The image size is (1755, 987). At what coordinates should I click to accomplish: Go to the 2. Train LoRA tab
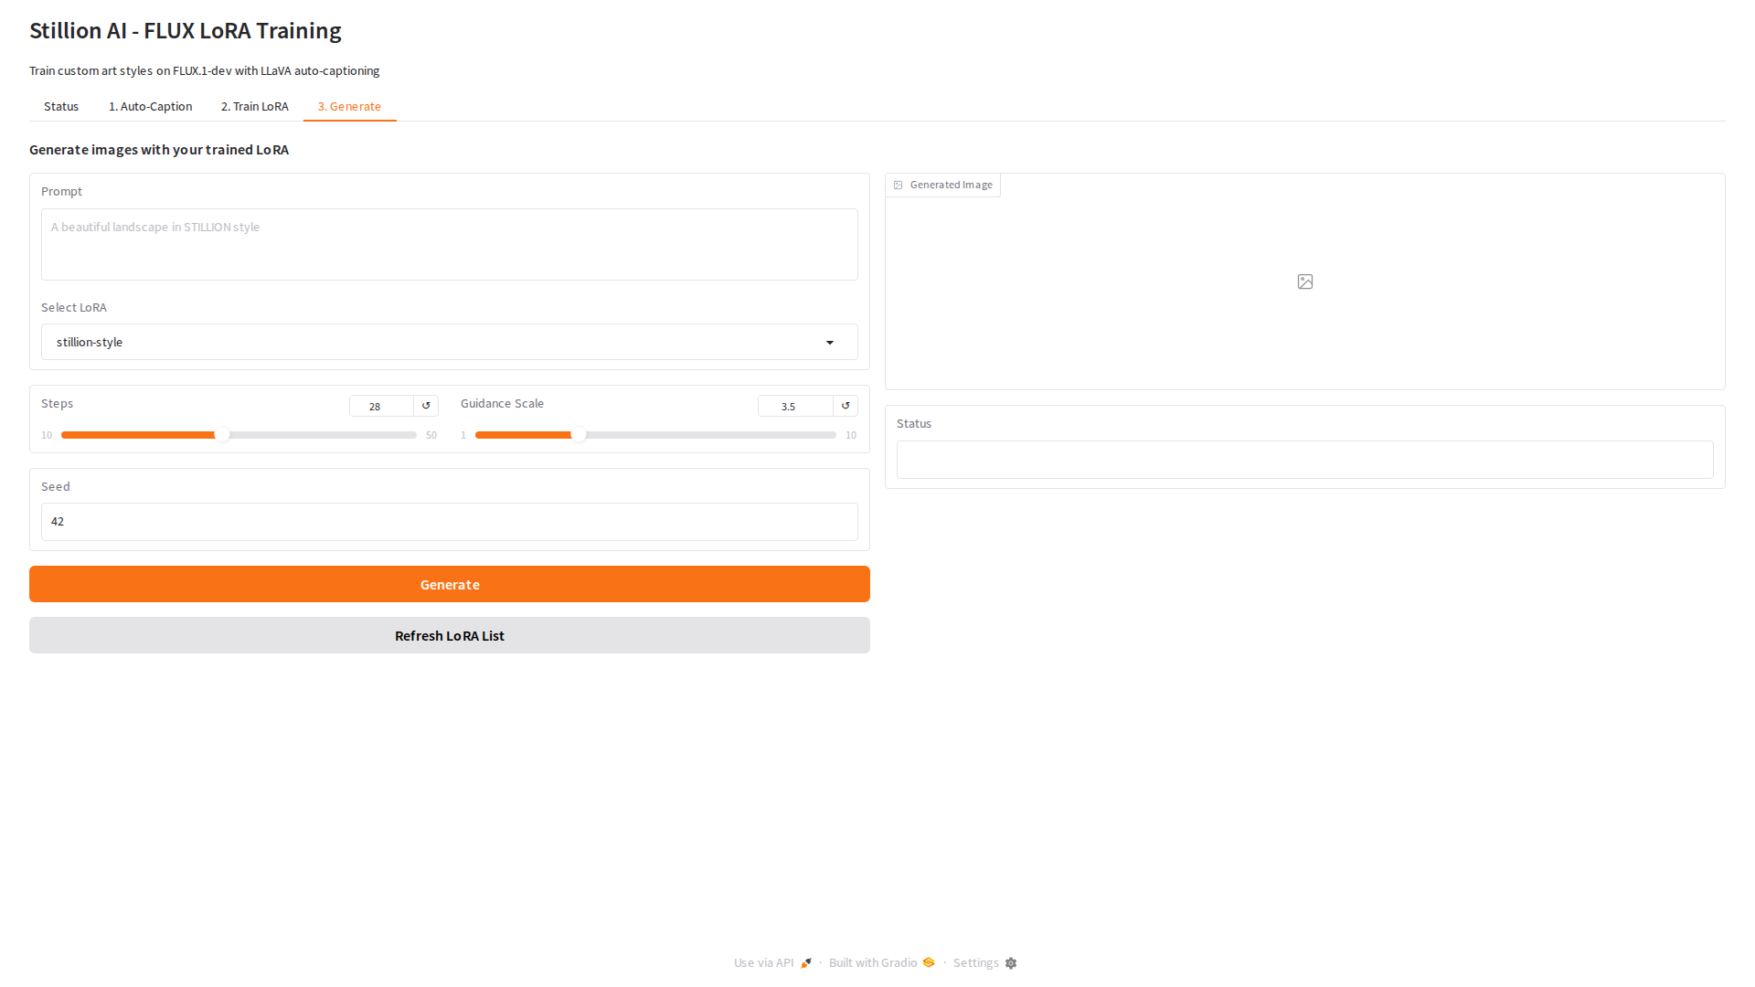254,107
